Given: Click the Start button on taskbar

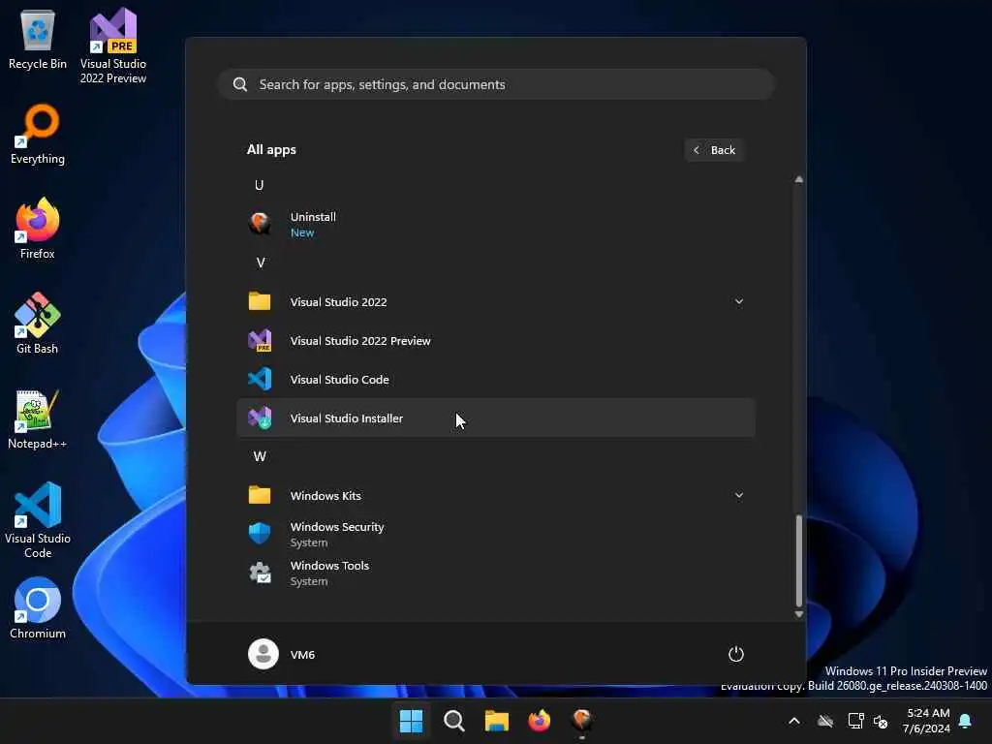Looking at the screenshot, I should 411,721.
